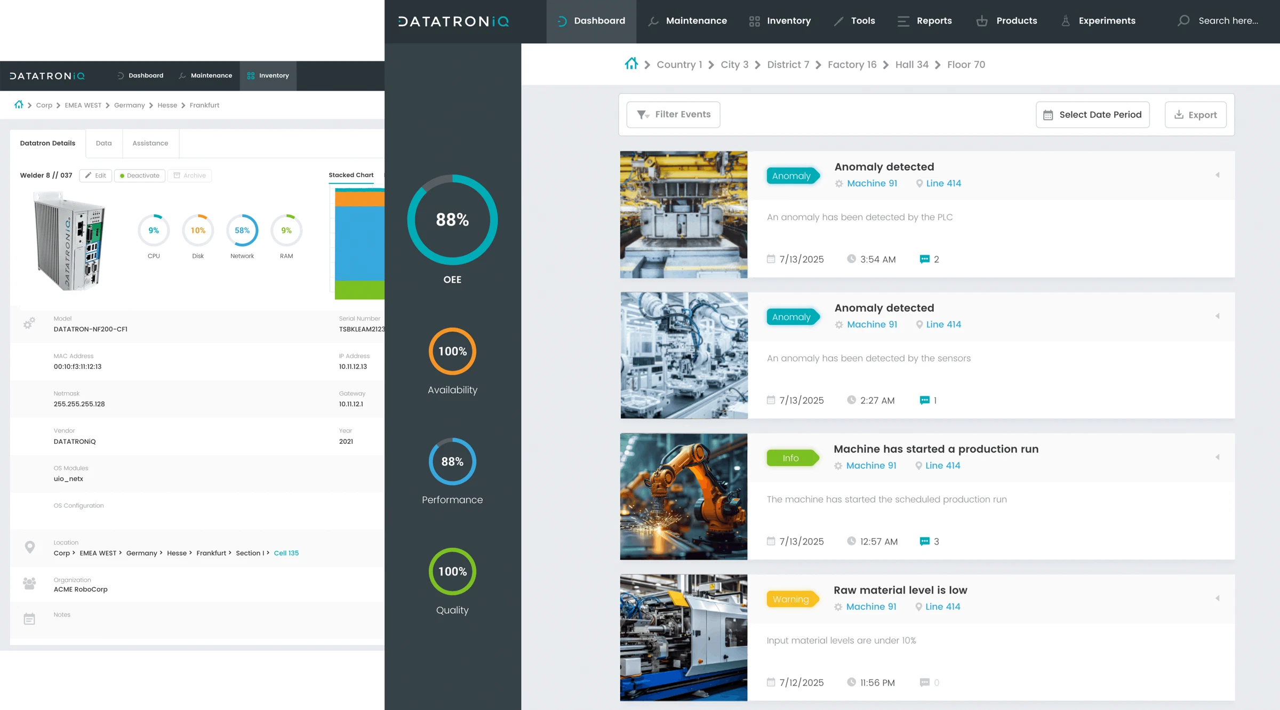Expand the production run event card
The height and width of the screenshot is (710, 1280).
point(1218,457)
